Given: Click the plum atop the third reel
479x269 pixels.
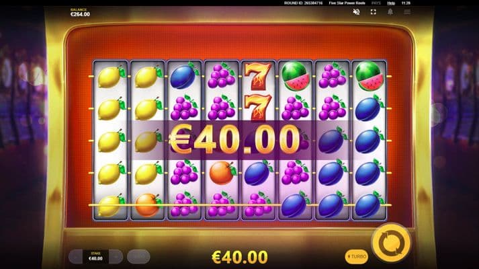Looking at the screenshot, I should click(184, 77).
